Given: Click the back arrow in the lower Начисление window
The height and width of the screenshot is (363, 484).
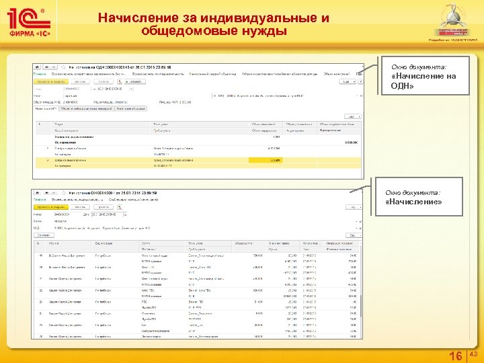Looking at the screenshot, I should click(46, 193).
